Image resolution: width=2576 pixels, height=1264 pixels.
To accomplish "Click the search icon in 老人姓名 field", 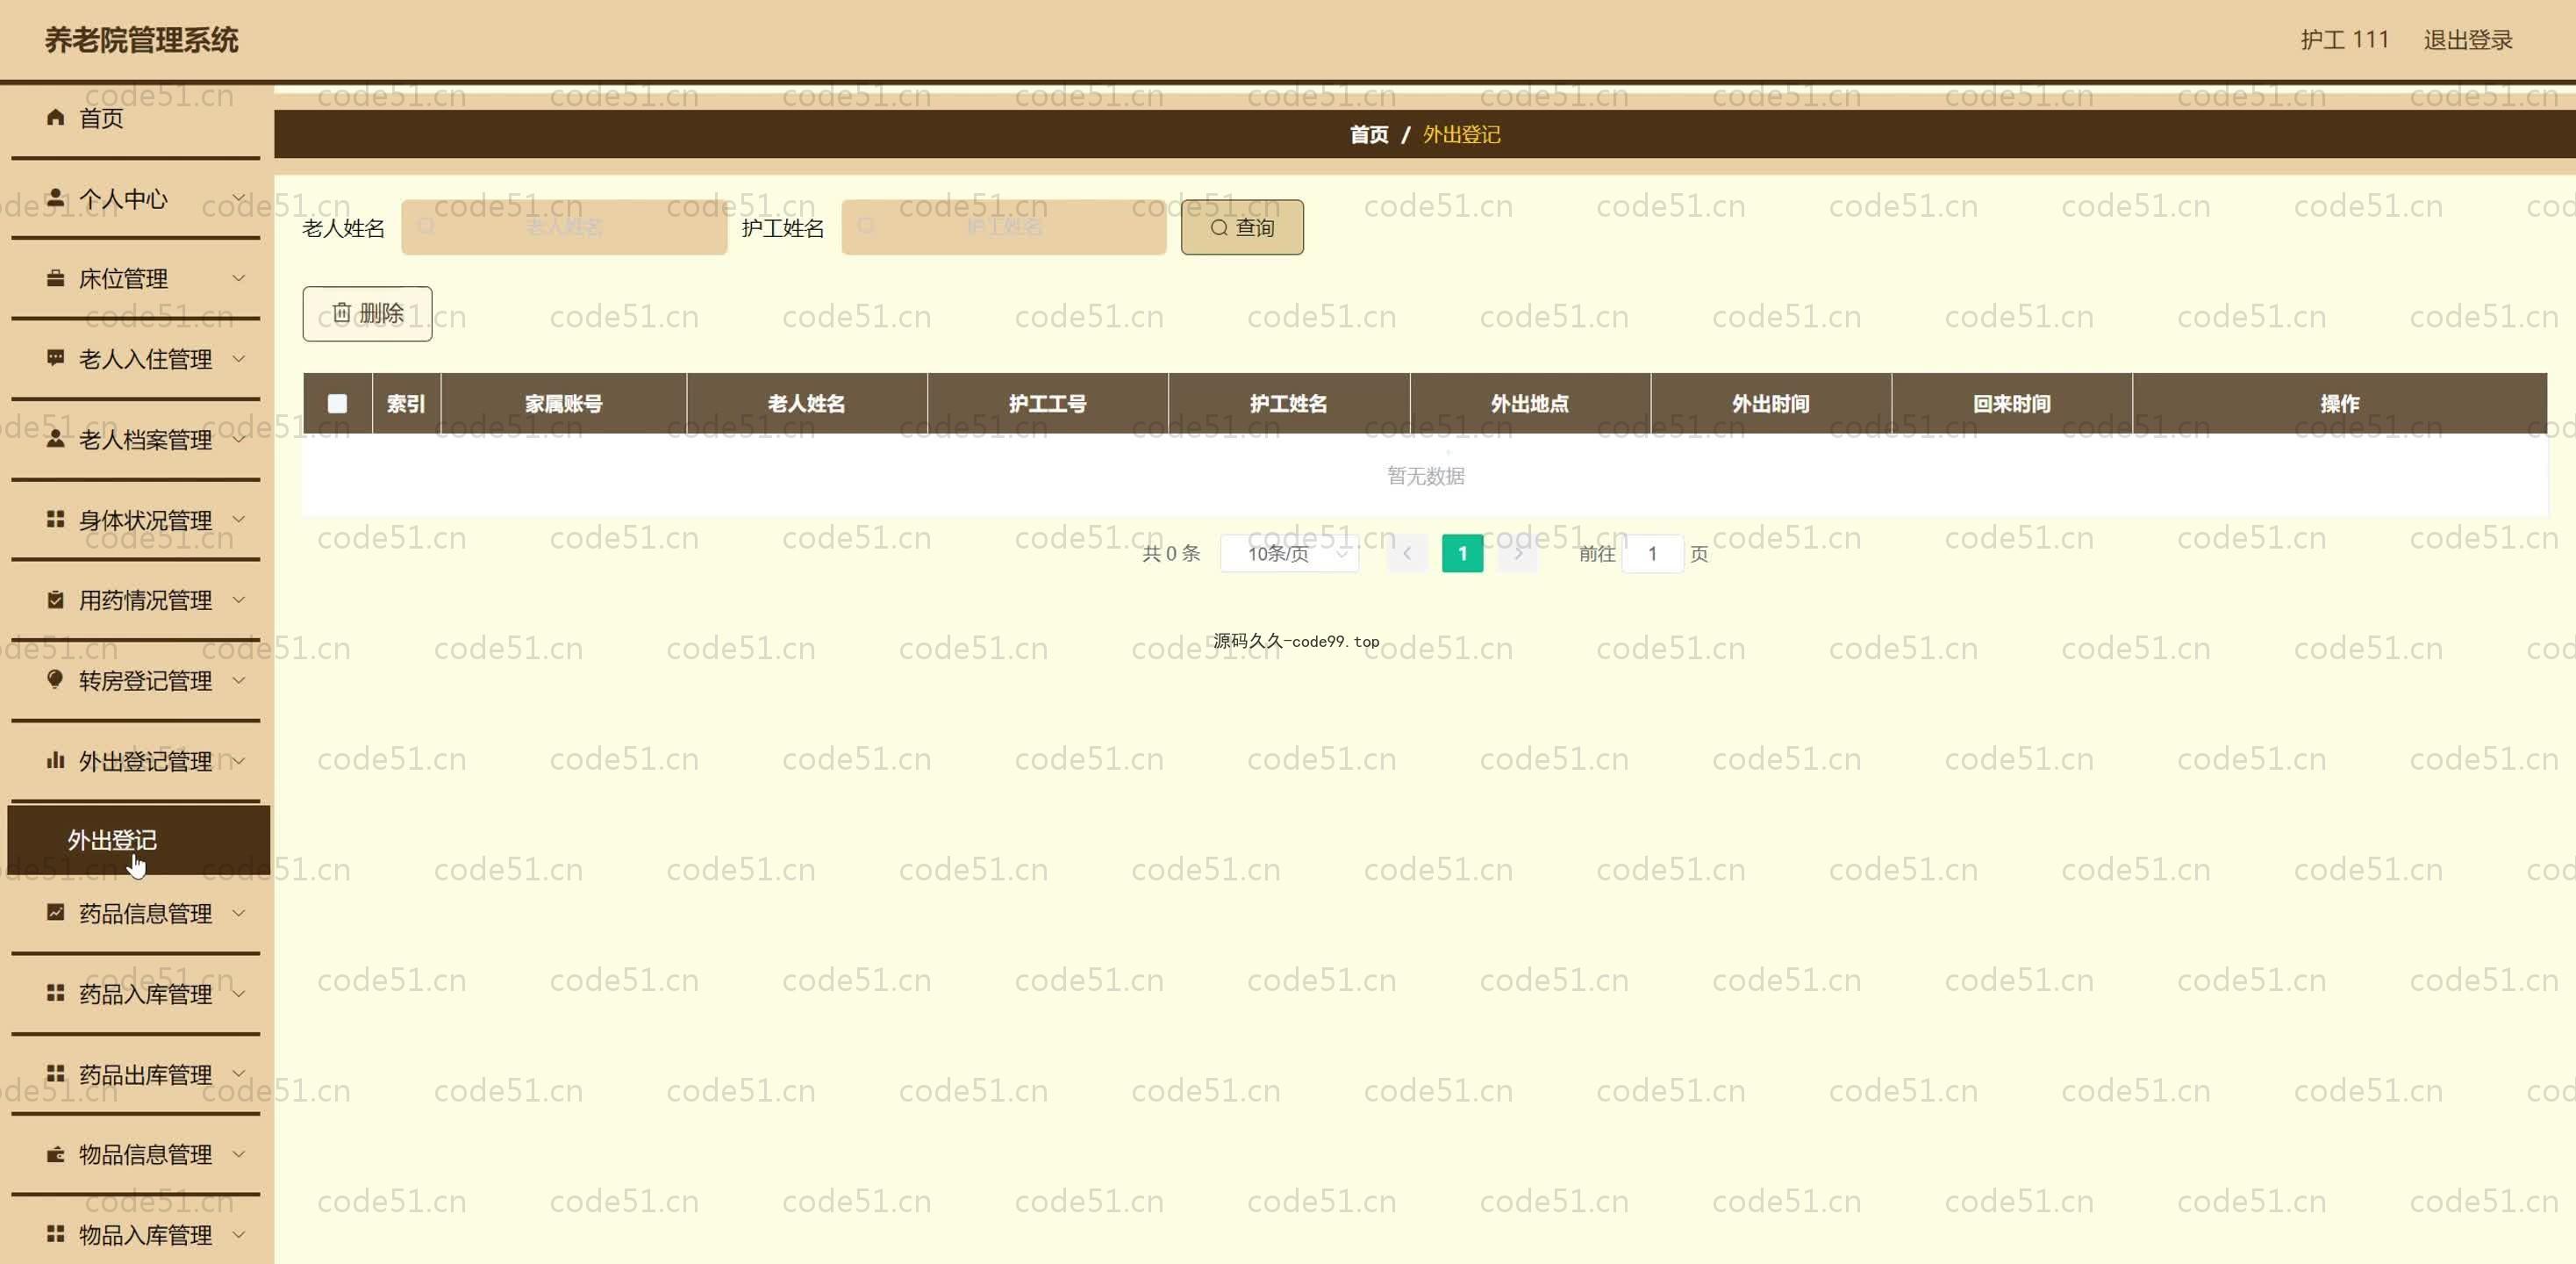I will click(x=426, y=226).
